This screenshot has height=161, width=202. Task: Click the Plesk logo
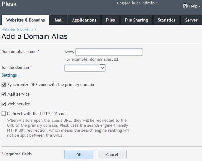tap(9, 4)
